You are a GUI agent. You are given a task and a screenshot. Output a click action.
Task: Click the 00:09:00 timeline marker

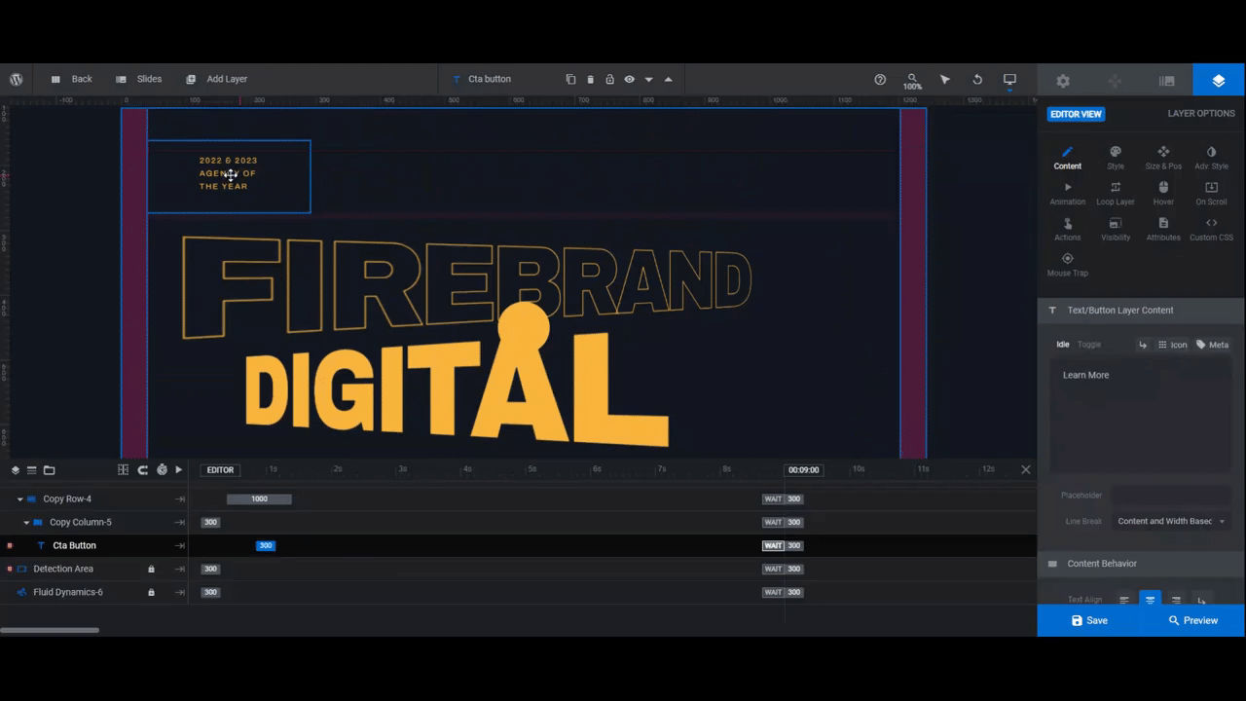[x=803, y=470]
